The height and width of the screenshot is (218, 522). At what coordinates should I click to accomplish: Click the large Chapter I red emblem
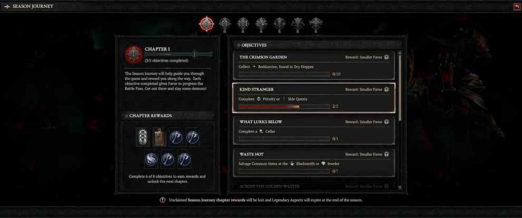tap(134, 54)
